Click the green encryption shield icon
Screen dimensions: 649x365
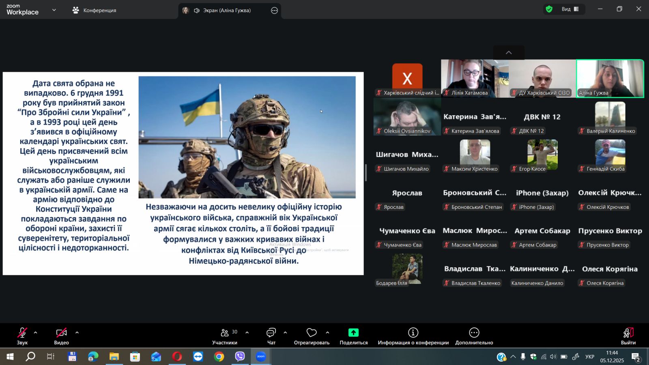549,9
